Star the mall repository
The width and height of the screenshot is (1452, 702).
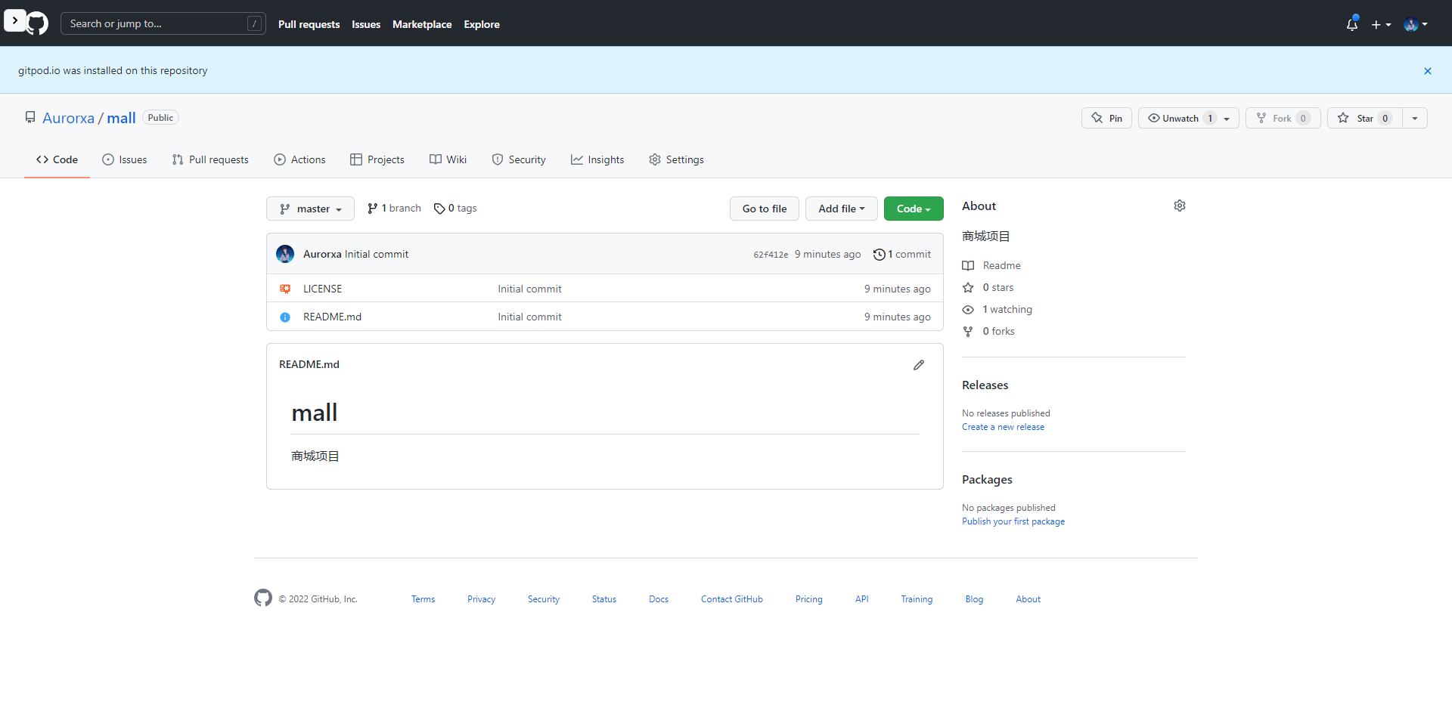[x=1365, y=118]
